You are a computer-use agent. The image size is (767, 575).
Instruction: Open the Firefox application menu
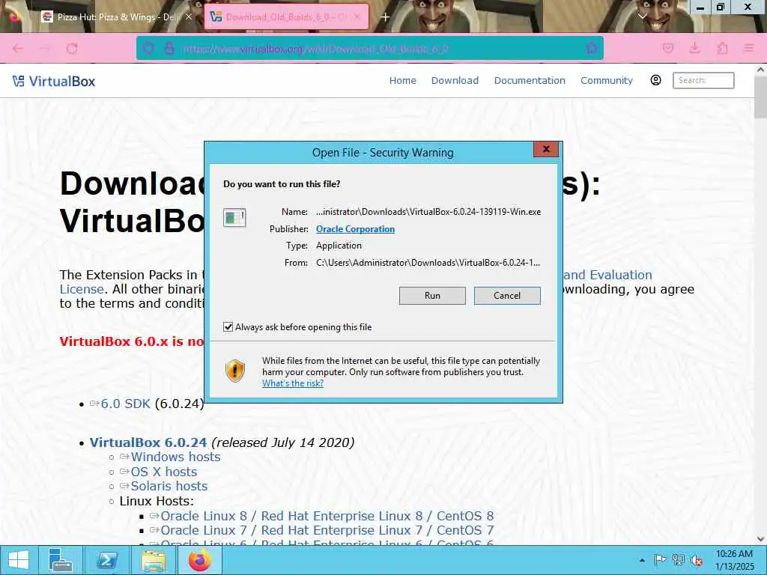748,48
